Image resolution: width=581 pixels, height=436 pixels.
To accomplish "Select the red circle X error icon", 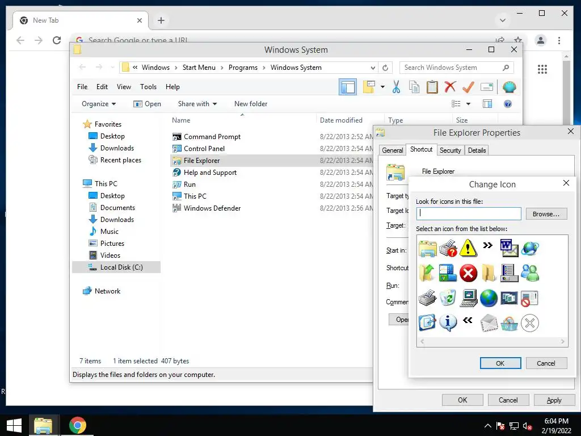I will [x=468, y=273].
